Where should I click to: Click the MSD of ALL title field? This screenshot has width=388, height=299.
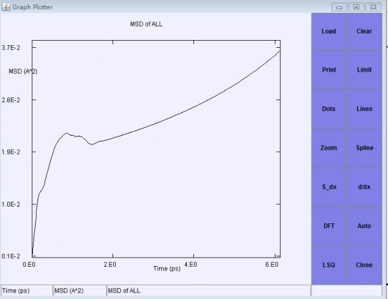209,291
